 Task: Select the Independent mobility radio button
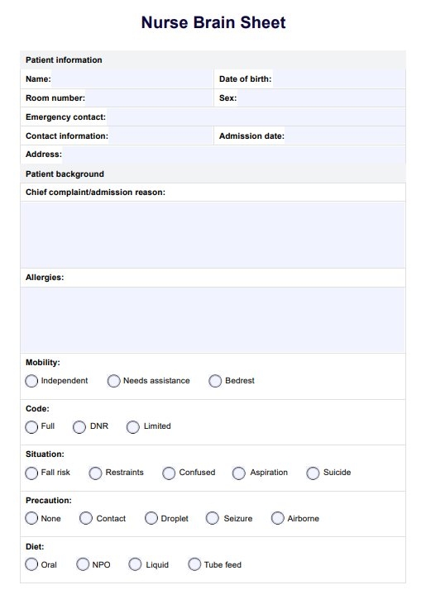coord(31,381)
